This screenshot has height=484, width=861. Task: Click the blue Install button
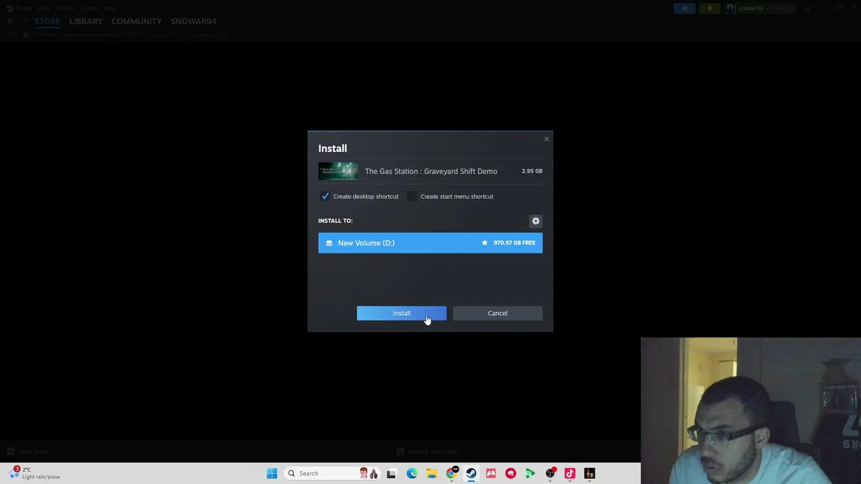402,313
